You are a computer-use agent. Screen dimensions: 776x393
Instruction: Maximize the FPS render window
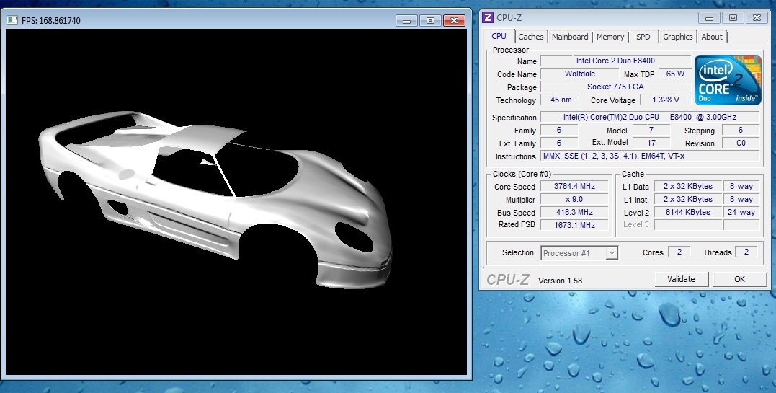point(430,21)
